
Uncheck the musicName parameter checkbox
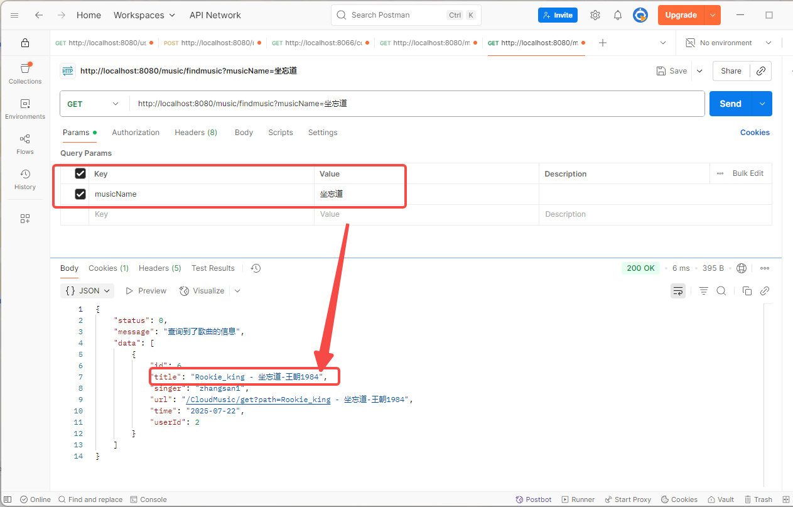[x=80, y=194]
